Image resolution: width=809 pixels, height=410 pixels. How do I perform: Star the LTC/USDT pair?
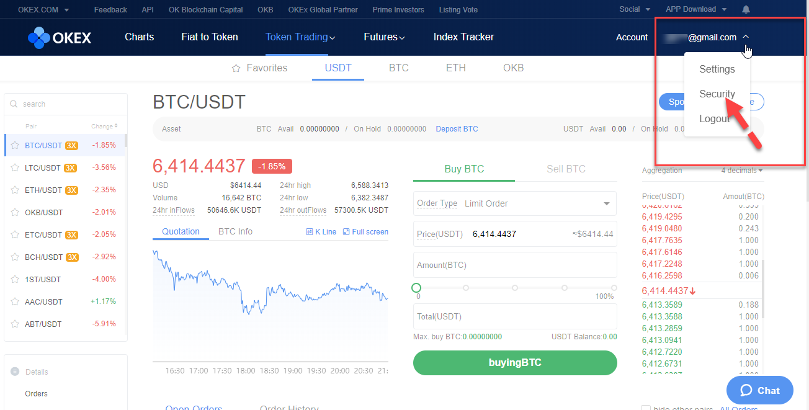[x=15, y=168]
